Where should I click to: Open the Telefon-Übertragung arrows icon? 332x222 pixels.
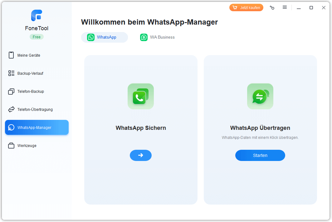[x=12, y=110]
